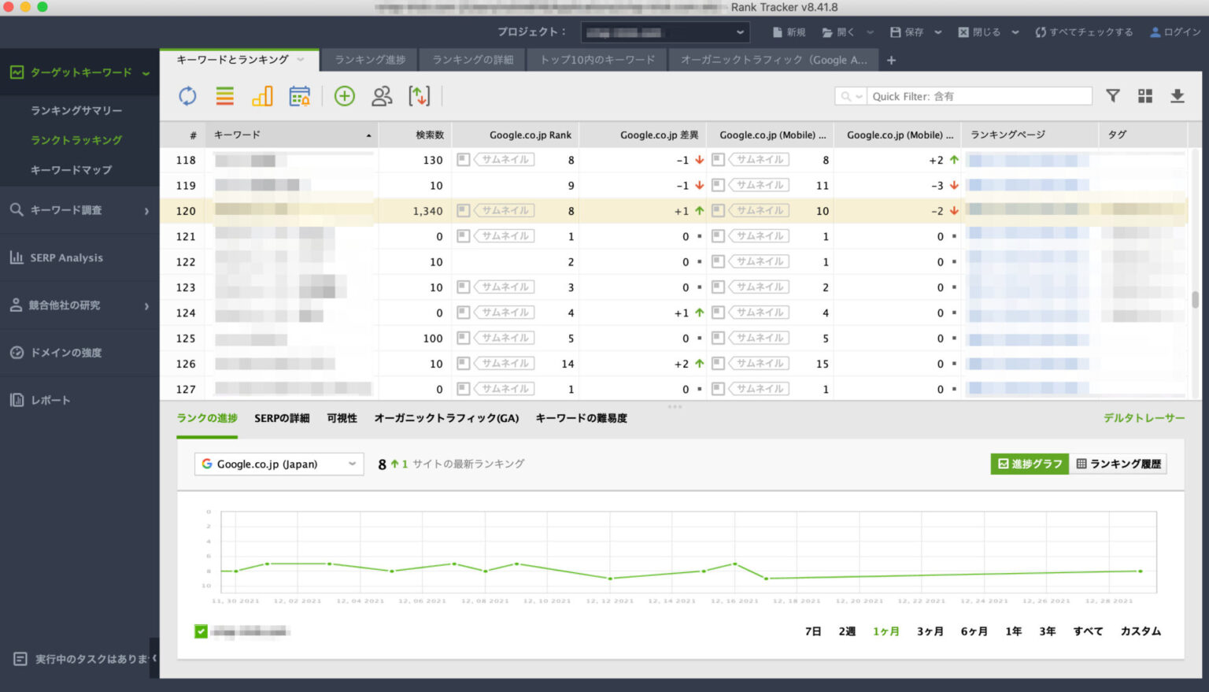Switch to the SERPの詳細 lower tab
The image size is (1209, 692).
pyautogui.click(x=282, y=418)
